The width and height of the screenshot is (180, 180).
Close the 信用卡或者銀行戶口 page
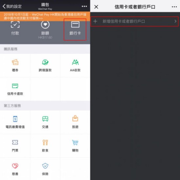click(x=96, y=7)
